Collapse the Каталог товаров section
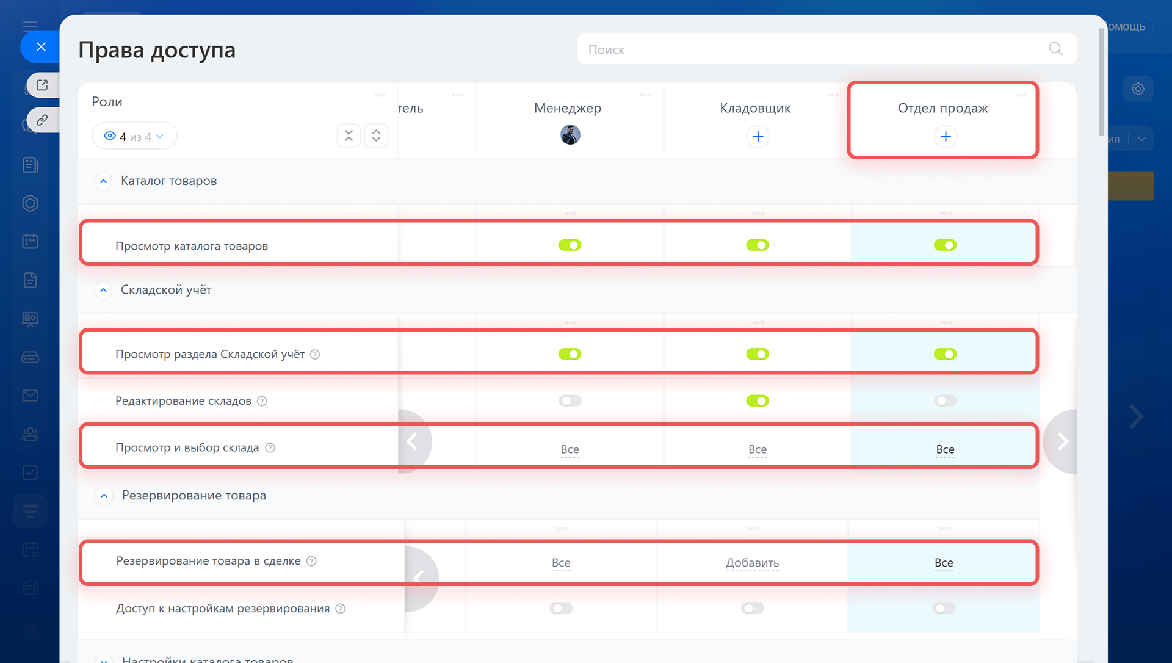The height and width of the screenshot is (663, 1172). pos(104,181)
